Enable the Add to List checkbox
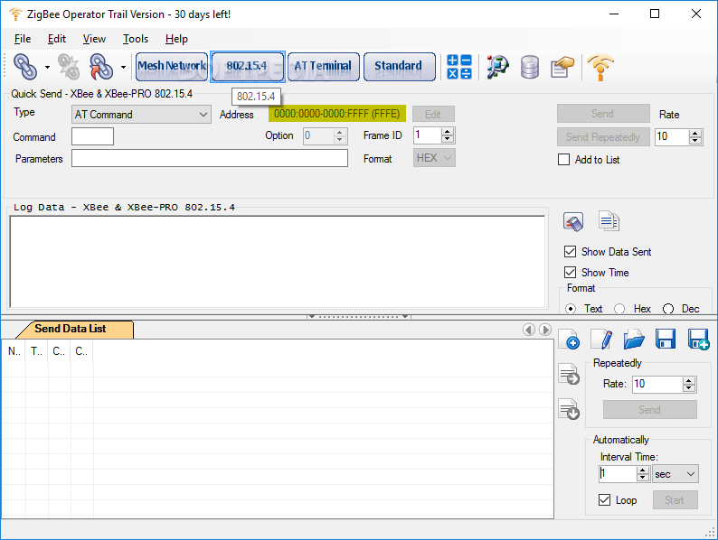718x540 pixels. tap(563, 160)
